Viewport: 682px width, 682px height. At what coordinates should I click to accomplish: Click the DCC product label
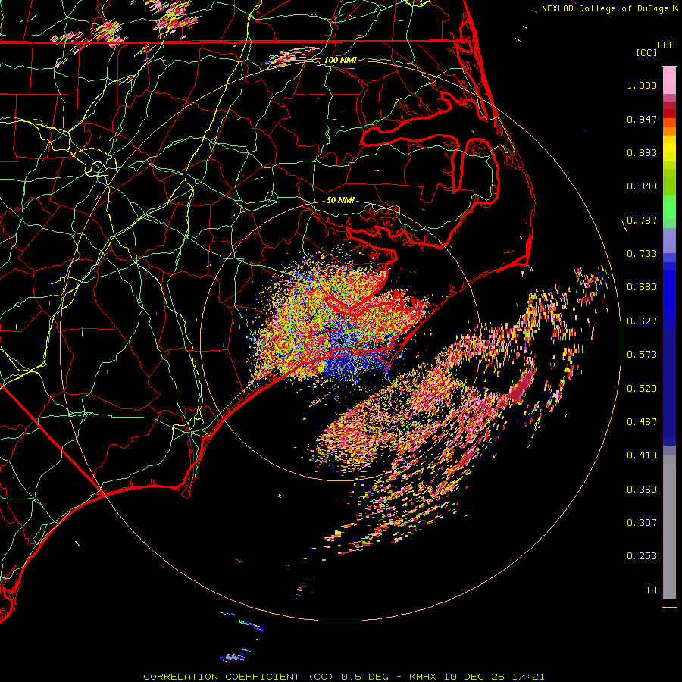pos(666,45)
